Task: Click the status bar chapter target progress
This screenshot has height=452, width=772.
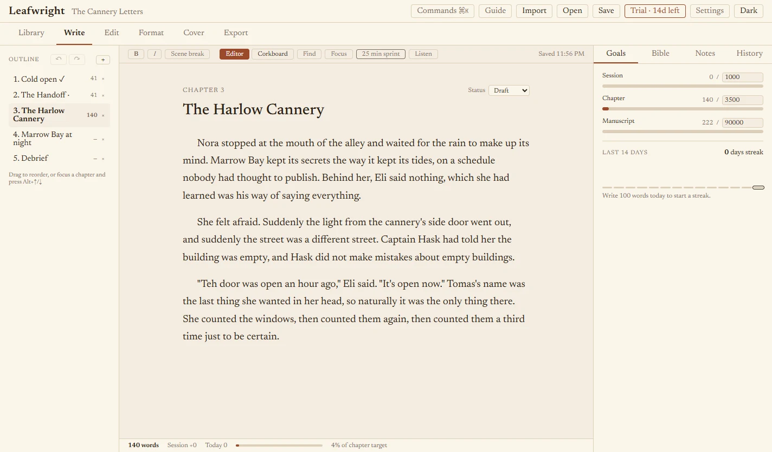Action: pos(279,446)
